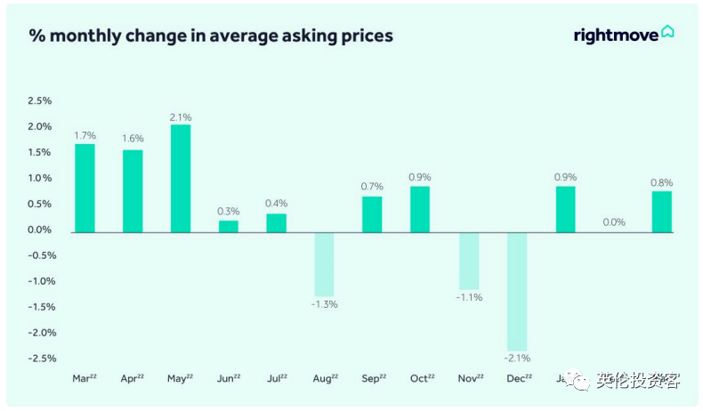Click the rightmove house logo icon
The width and height of the screenshot is (703, 411).
click(x=667, y=33)
